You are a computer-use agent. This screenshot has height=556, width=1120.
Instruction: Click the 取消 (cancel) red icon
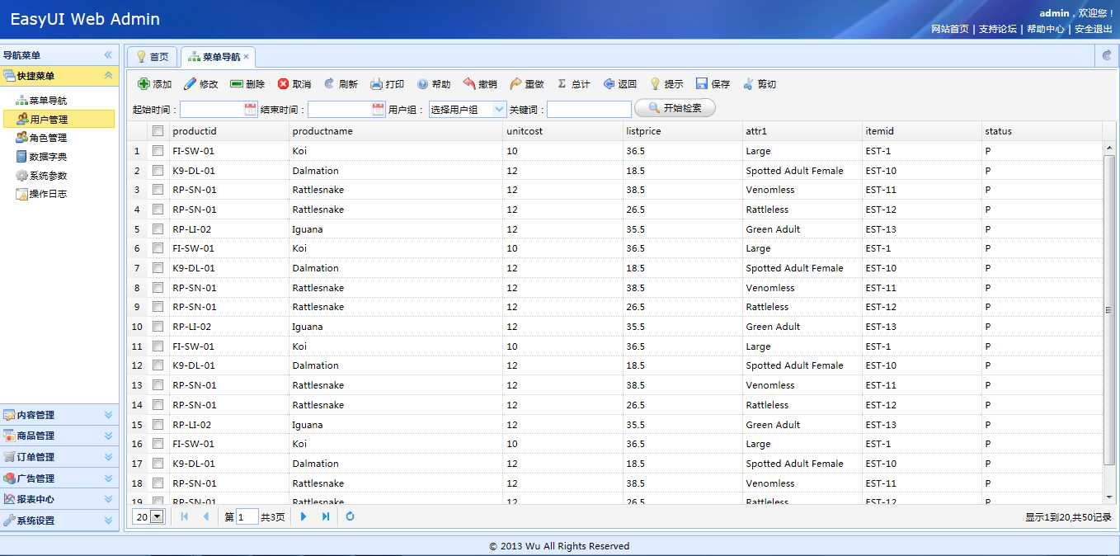point(283,84)
